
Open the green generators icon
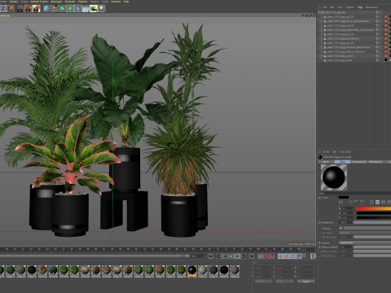pyautogui.click(x=62, y=9)
